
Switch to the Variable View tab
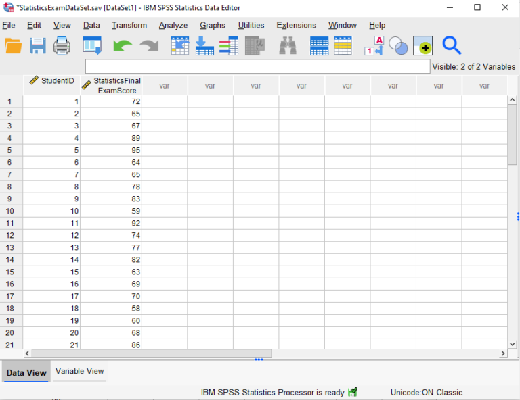[80, 371]
